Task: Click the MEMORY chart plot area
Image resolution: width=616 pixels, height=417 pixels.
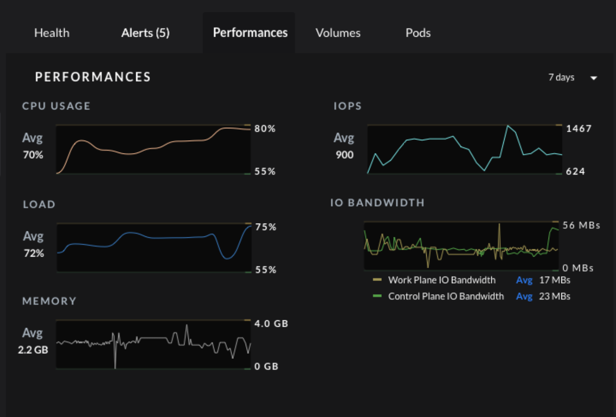Action: 153,344
